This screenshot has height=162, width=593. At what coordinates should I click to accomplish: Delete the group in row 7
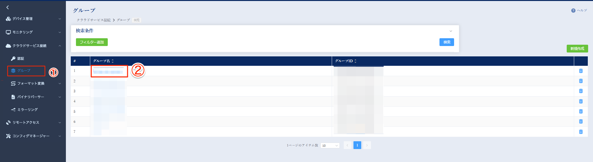click(x=581, y=132)
